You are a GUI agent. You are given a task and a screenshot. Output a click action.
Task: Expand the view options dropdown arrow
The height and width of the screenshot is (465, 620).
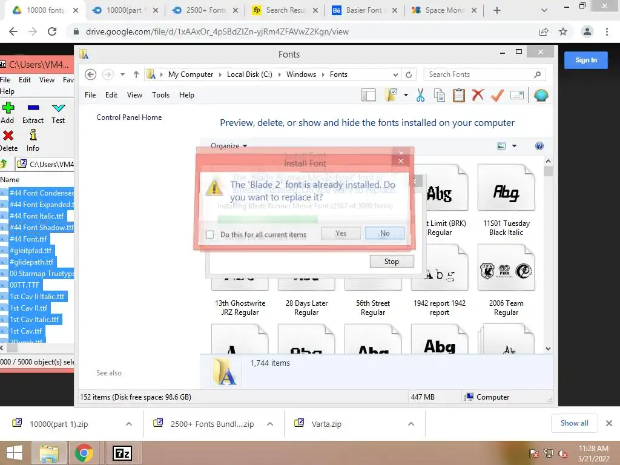(x=514, y=146)
